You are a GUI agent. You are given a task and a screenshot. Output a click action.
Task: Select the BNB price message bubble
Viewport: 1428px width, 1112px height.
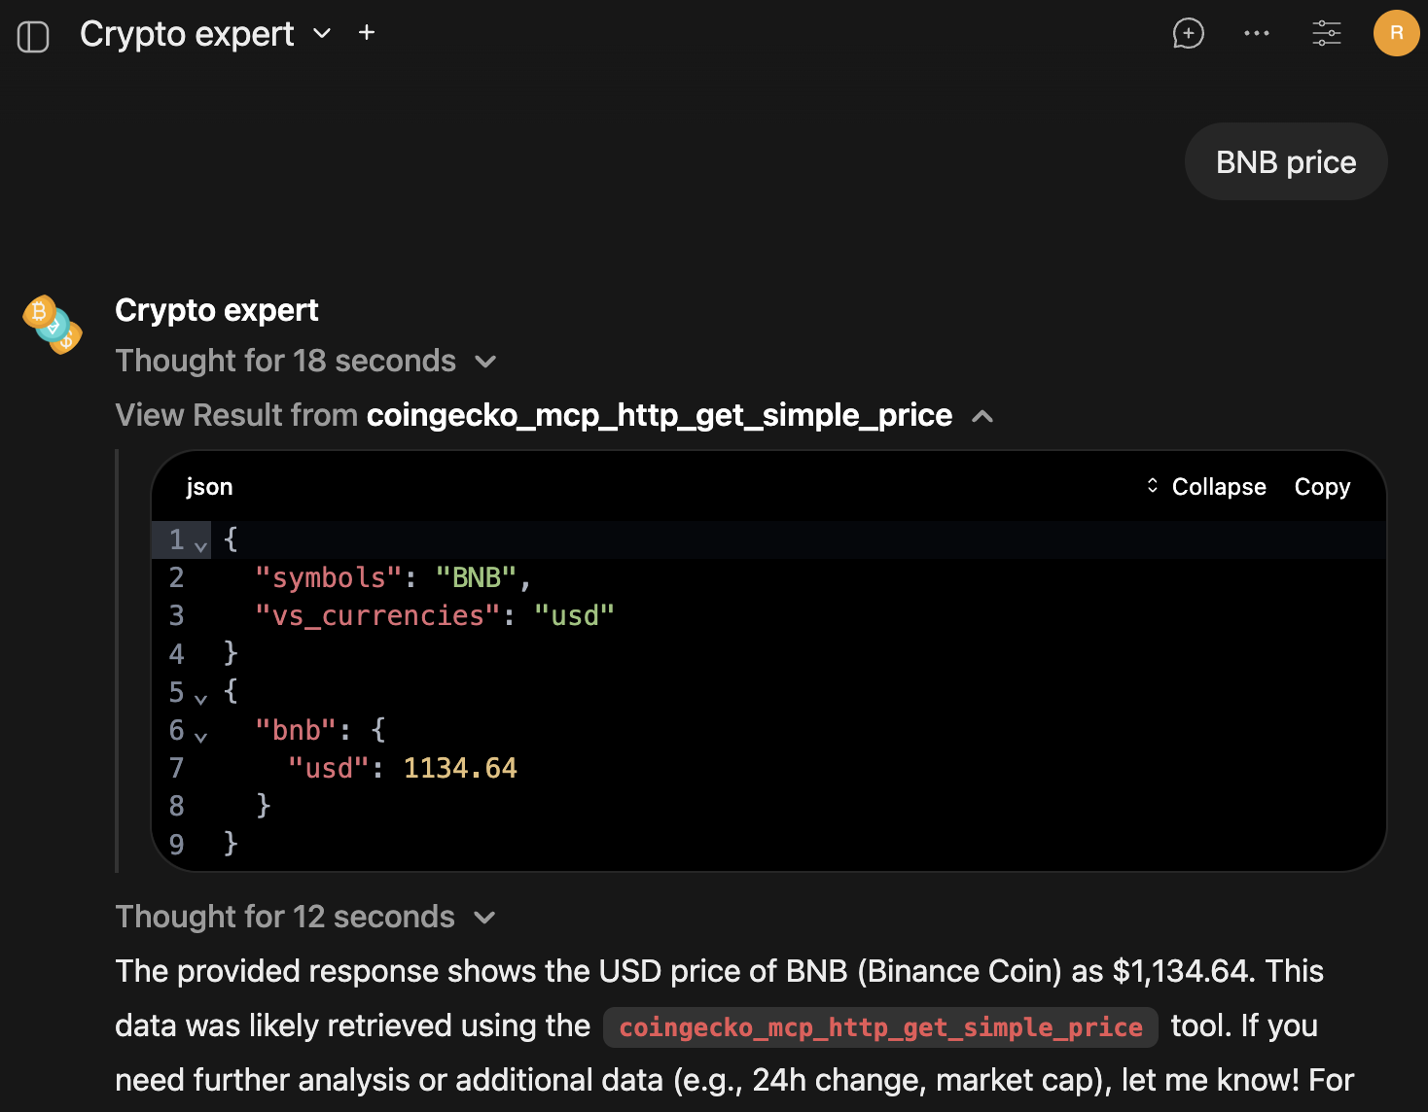click(1285, 161)
